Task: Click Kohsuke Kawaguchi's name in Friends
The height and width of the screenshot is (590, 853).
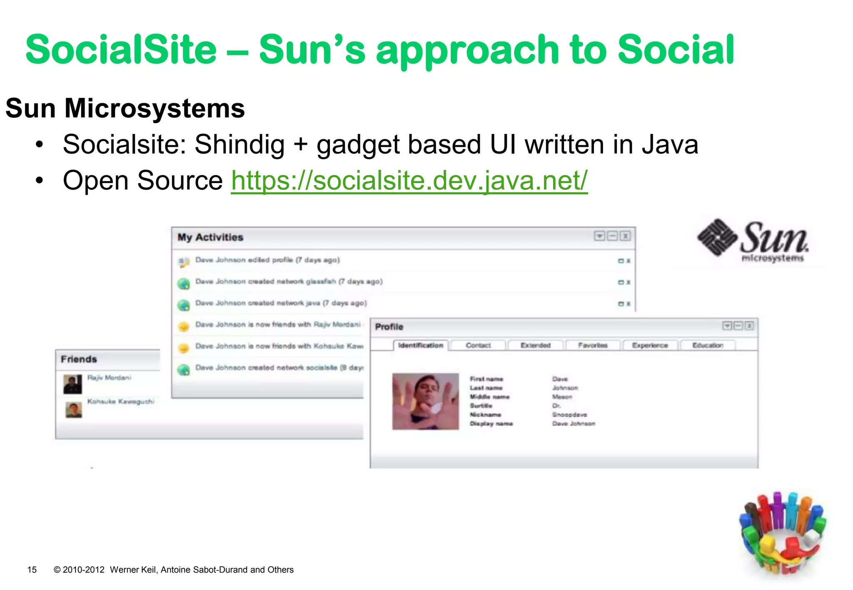Action: coord(120,401)
